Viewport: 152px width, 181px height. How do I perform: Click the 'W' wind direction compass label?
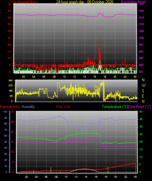144,85
